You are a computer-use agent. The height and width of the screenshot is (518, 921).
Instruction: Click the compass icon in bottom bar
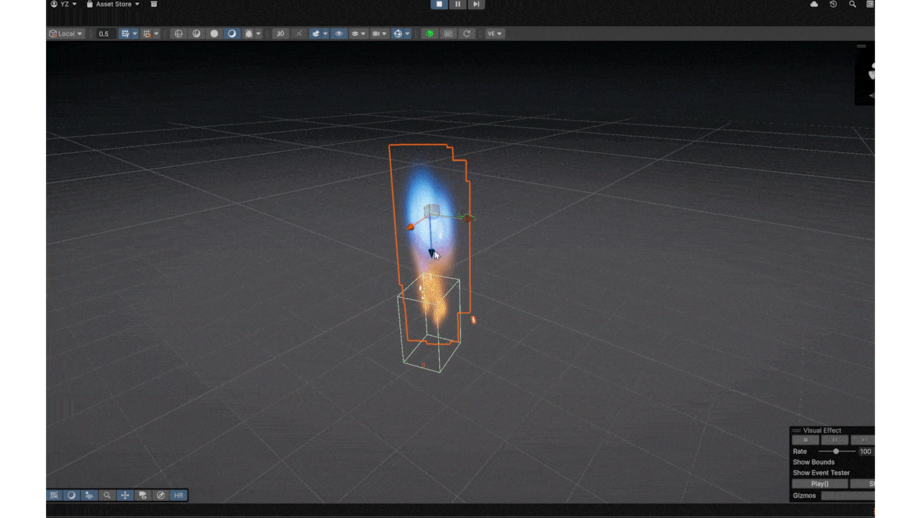tap(160, 495)
